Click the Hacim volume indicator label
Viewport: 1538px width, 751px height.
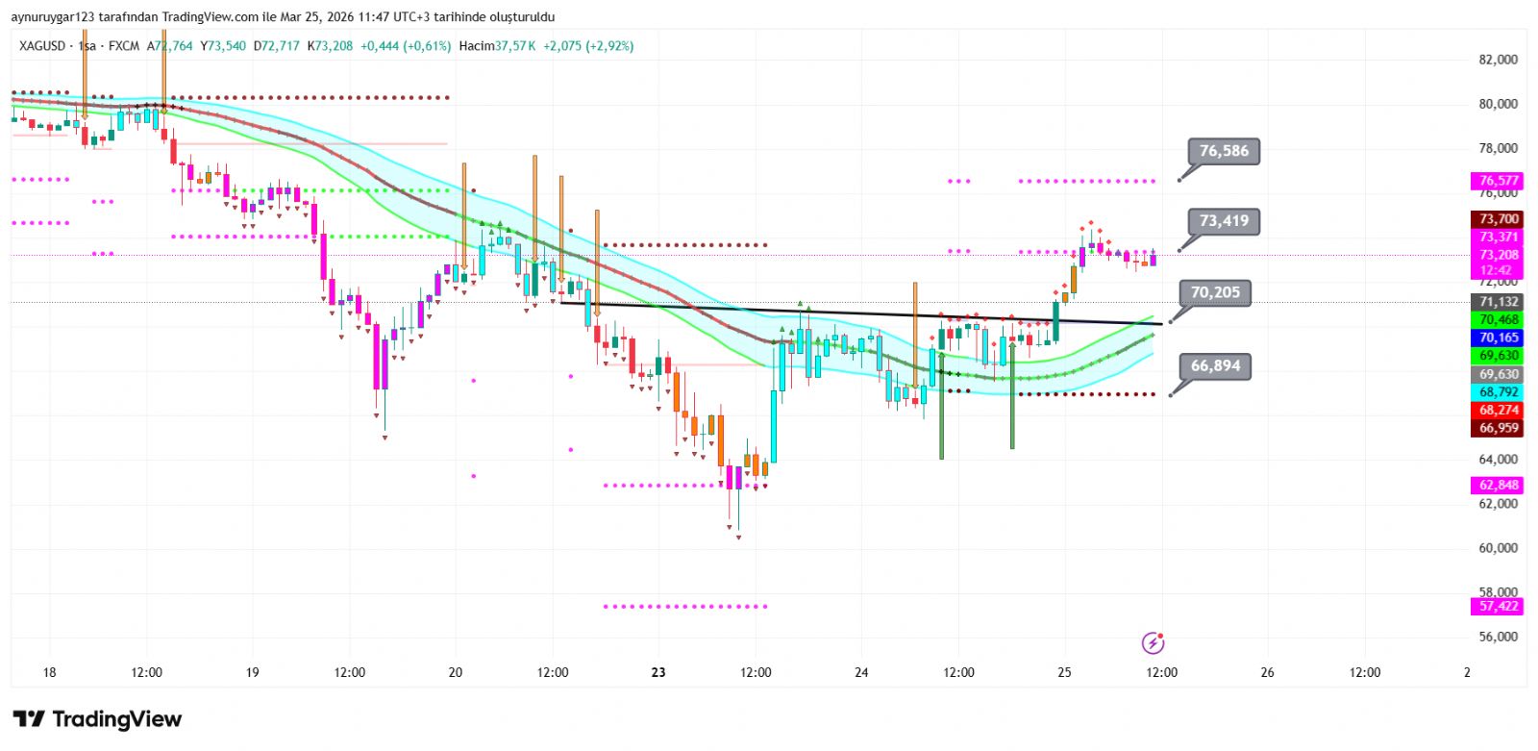coord(477,46)
